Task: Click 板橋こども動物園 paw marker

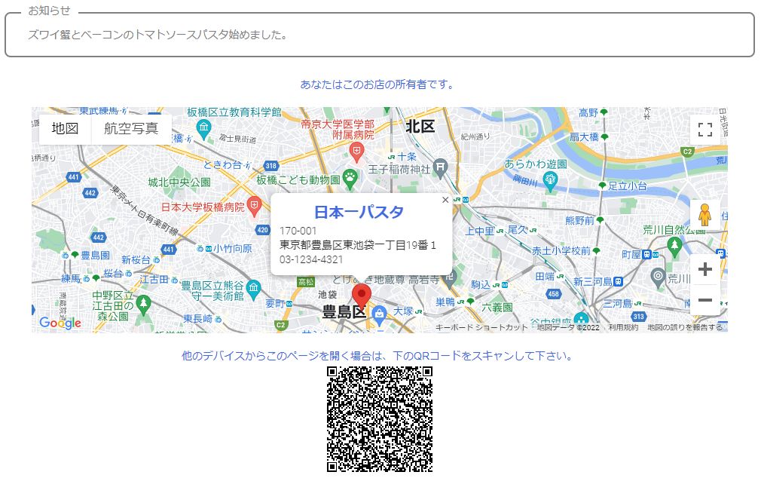Action: click(x=350, y=179)
